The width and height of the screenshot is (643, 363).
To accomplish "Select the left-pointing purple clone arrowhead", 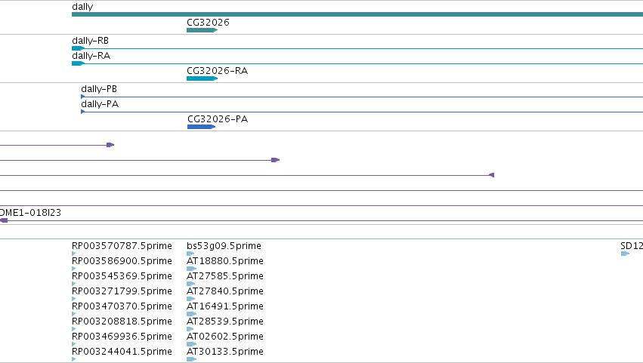I will [x=491, y=175].
